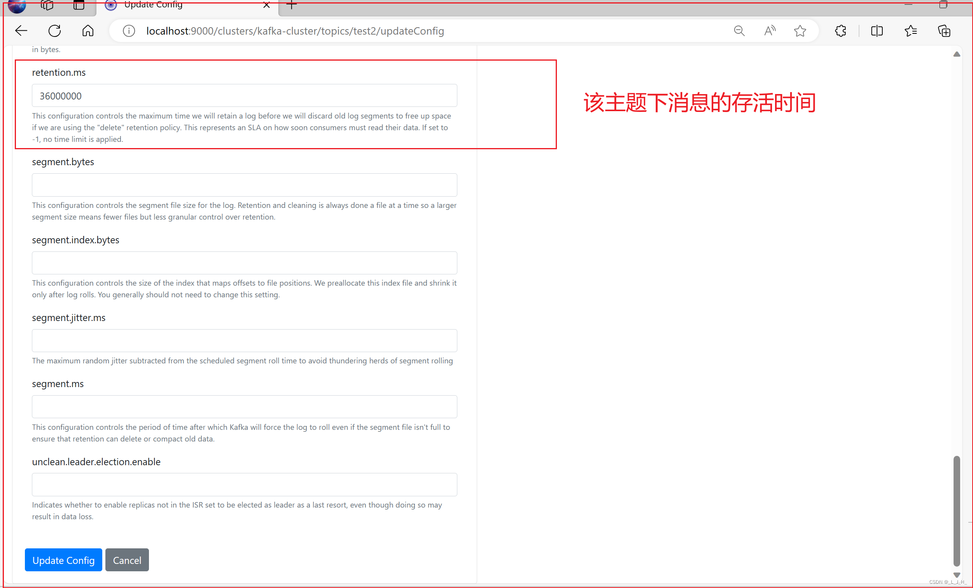Add page to favorites star

coord(800,31)
